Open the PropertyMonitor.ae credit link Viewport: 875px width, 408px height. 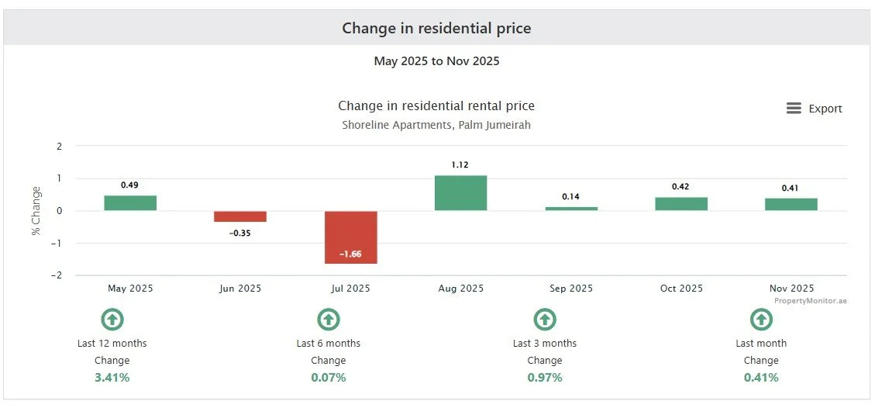[810, 301]
